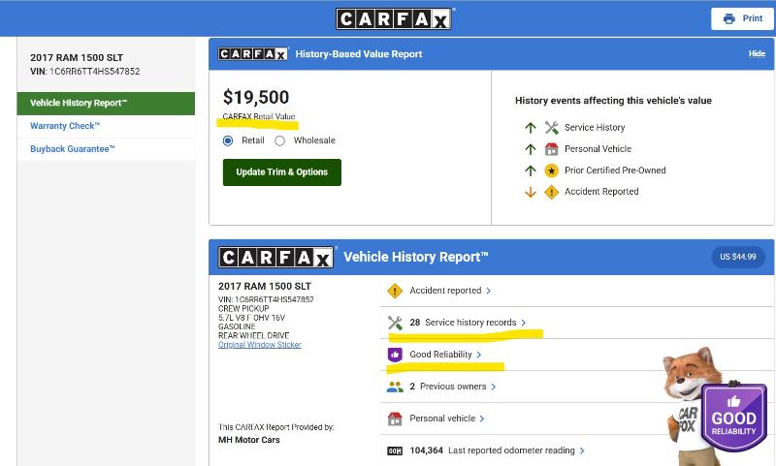Expand the 2 Previous owners details
Viewport: 776px width, 466px height.
[x=494, y=387]
